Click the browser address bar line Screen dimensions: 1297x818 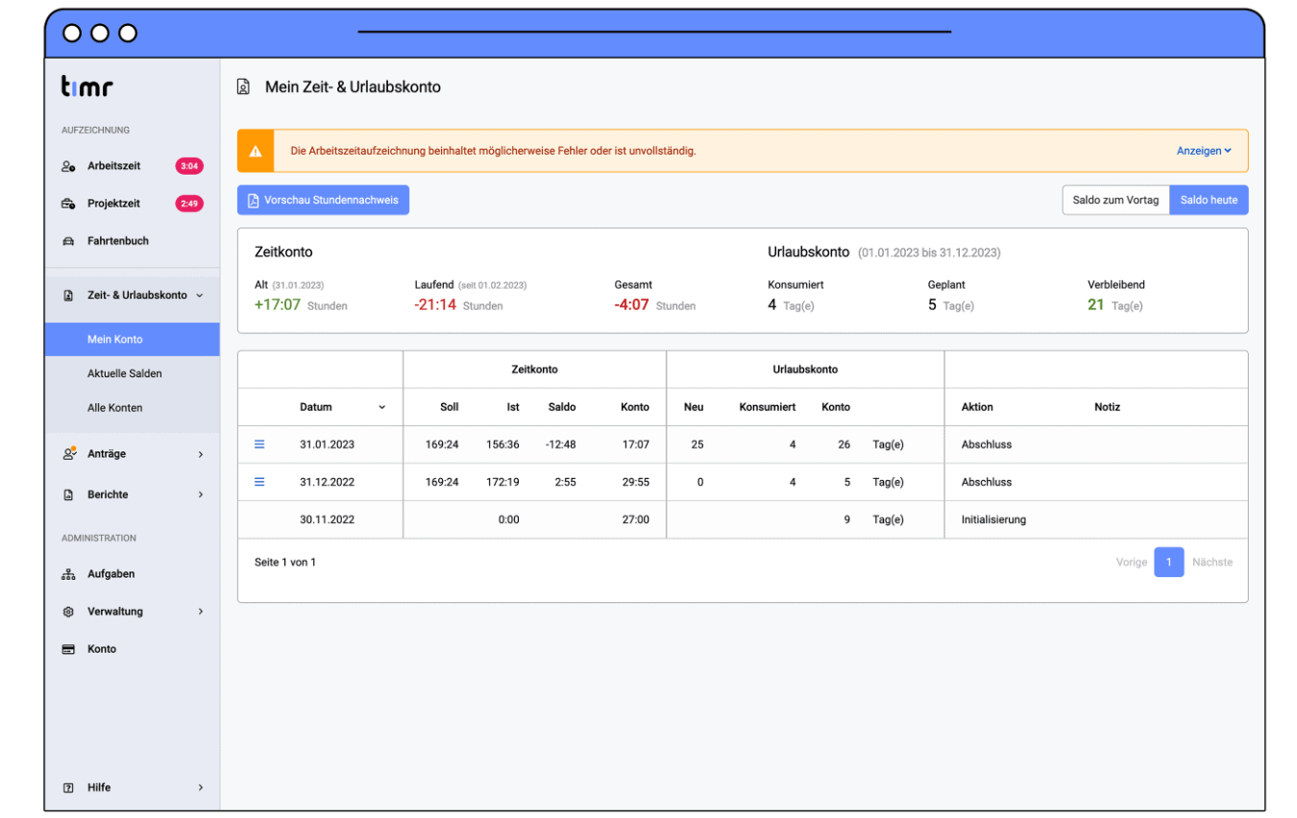pyautogui.click(x=654, y=32)
